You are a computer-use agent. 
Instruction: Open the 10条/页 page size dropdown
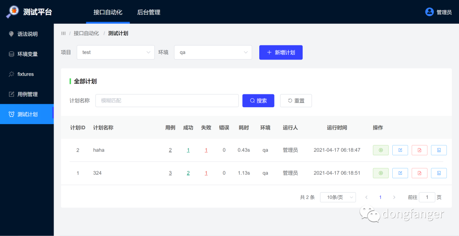click(x=338, y=197)
